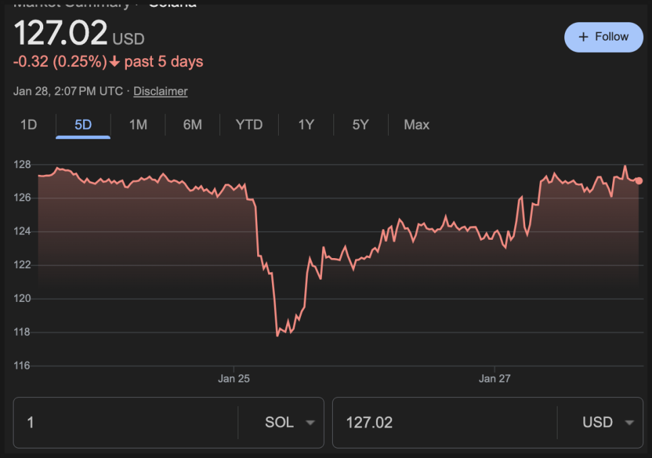Image resolution: width=652 pixels, height=458 pixels.
Task: Click the Follow button
Action: tap(603, 37)
